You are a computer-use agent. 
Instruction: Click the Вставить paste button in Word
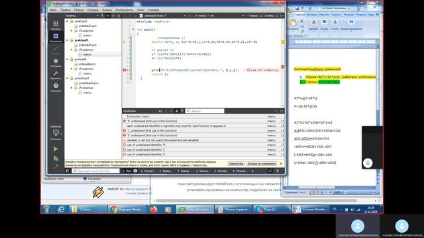[x=293, y=25]
